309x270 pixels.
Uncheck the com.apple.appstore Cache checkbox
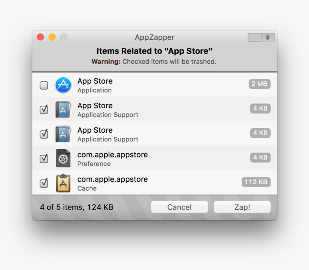44,183
